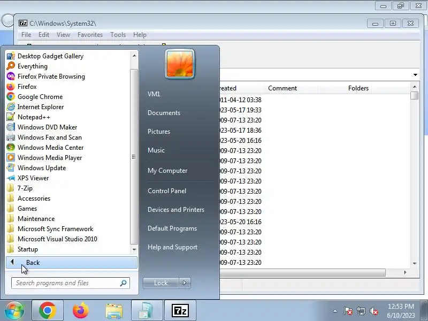Expand Microsoft Visual Studio 2010 folder
This screenshot has width=428, height=321.
(57, 239)
